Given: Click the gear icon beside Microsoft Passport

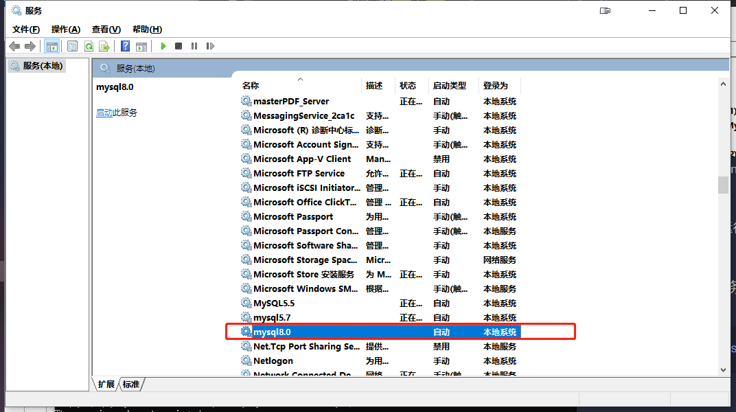Looking at the screenshot, I should [246, 216].
